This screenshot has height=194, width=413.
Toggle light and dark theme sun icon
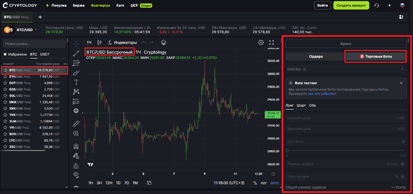click(x=390, y=5)
